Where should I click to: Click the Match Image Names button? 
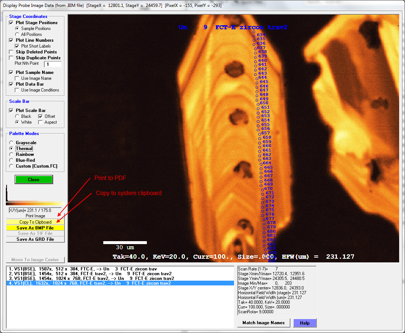[263, 323]
